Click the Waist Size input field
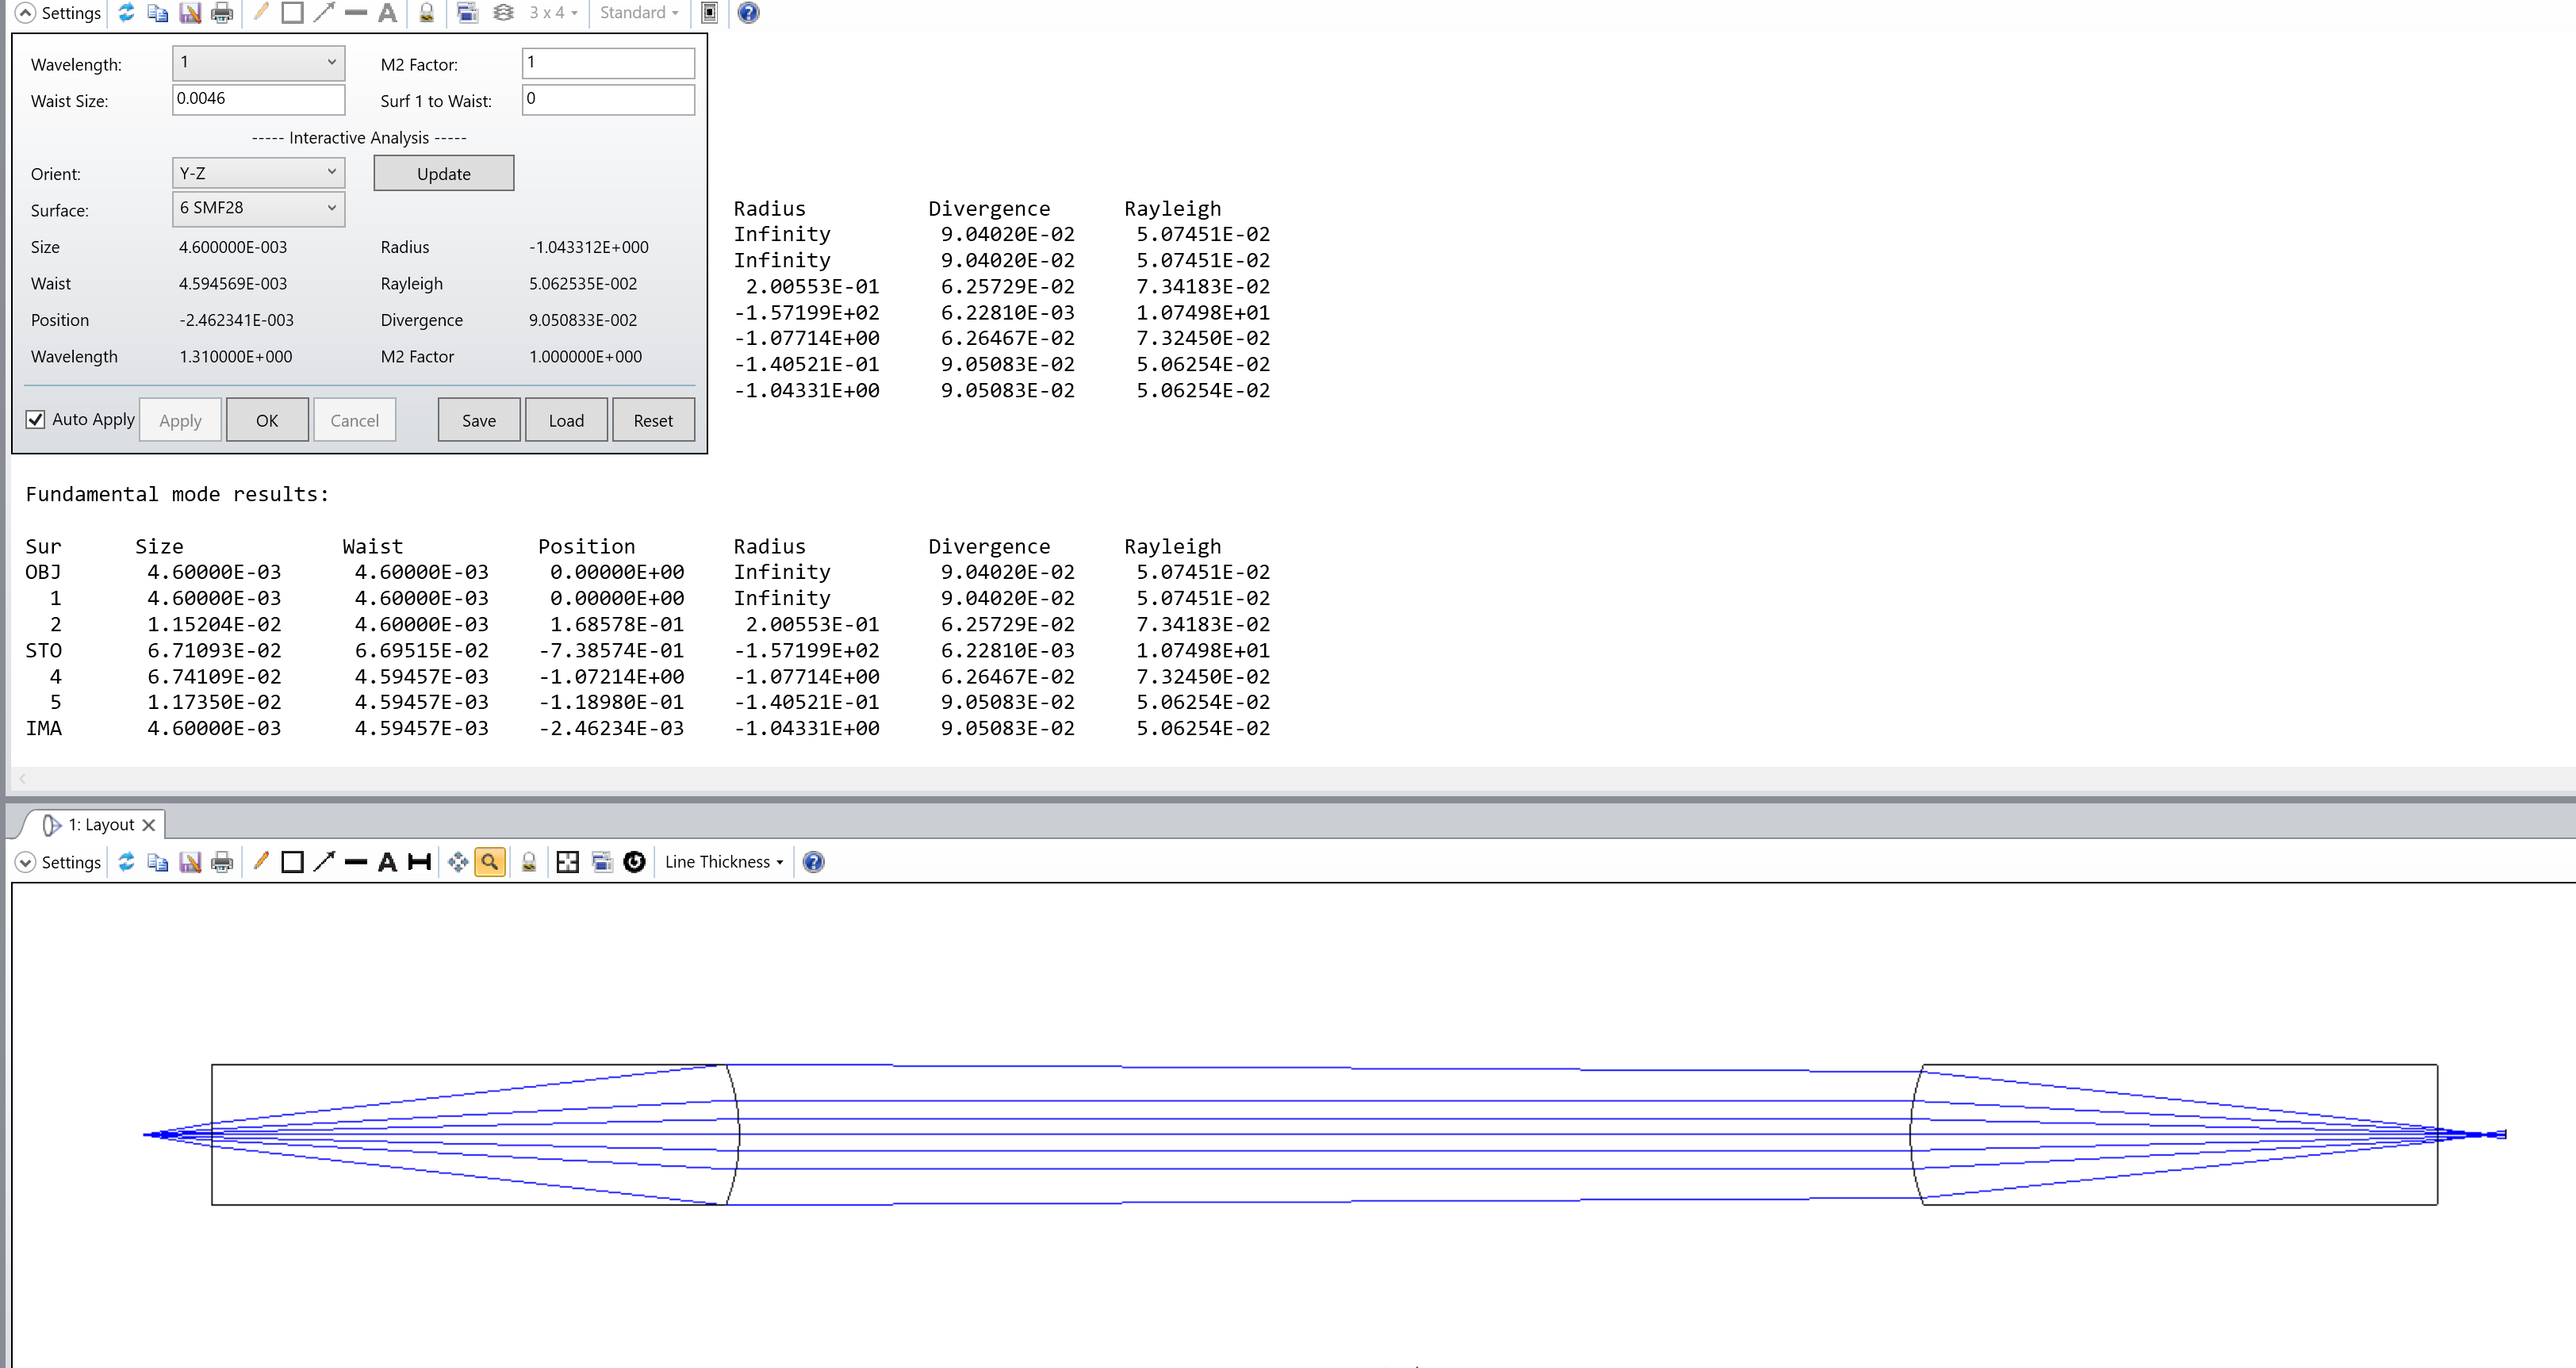 [x=258, y=99]
